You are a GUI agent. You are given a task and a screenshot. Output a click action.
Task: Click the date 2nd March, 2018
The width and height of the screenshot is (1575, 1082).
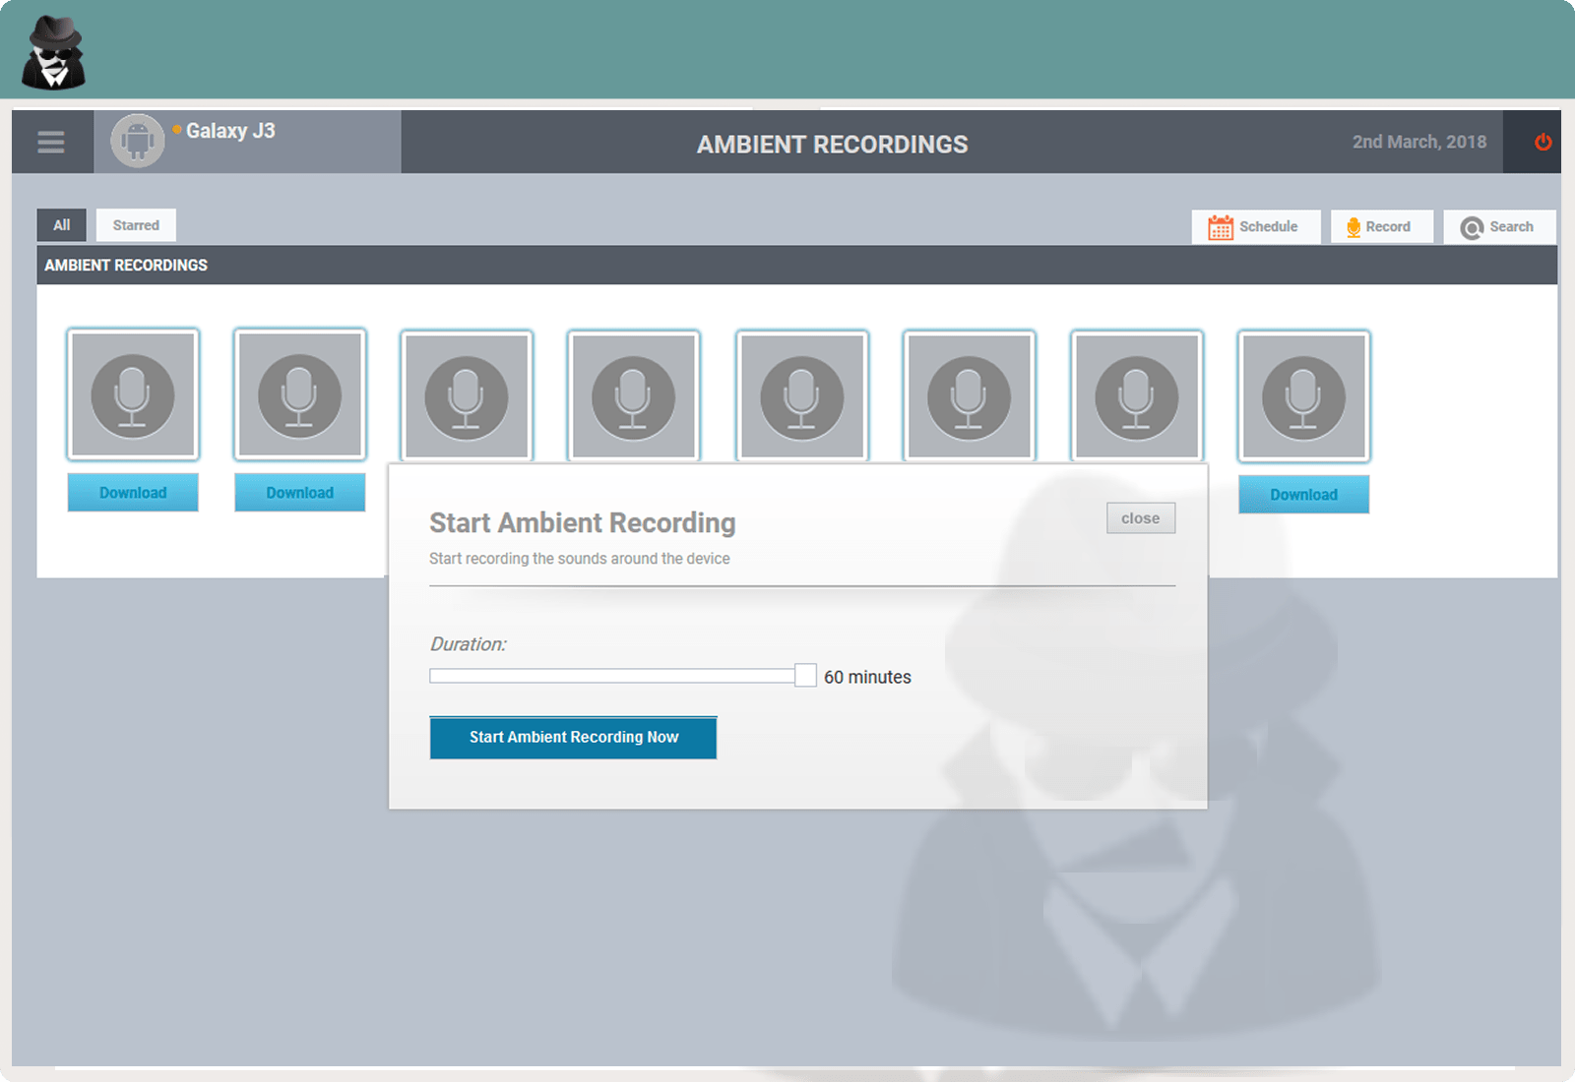[x=1418, y=143]
